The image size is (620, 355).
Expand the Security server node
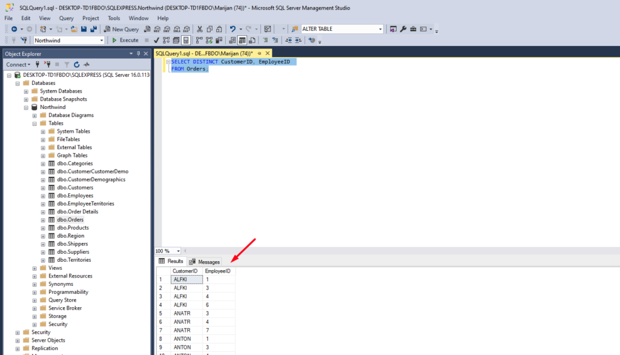[18, 333]
